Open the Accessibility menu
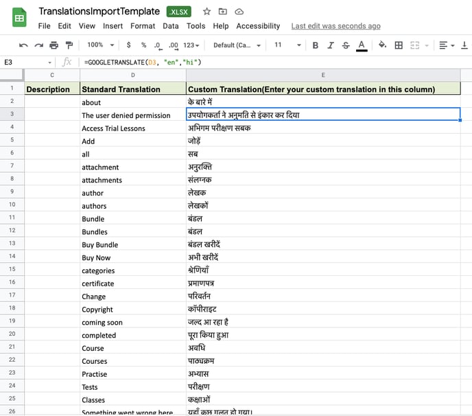 click(x=258, y=26)
